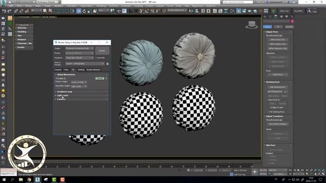
Task: Collapse the Working Pivot rollout
Action: (278, 82)
